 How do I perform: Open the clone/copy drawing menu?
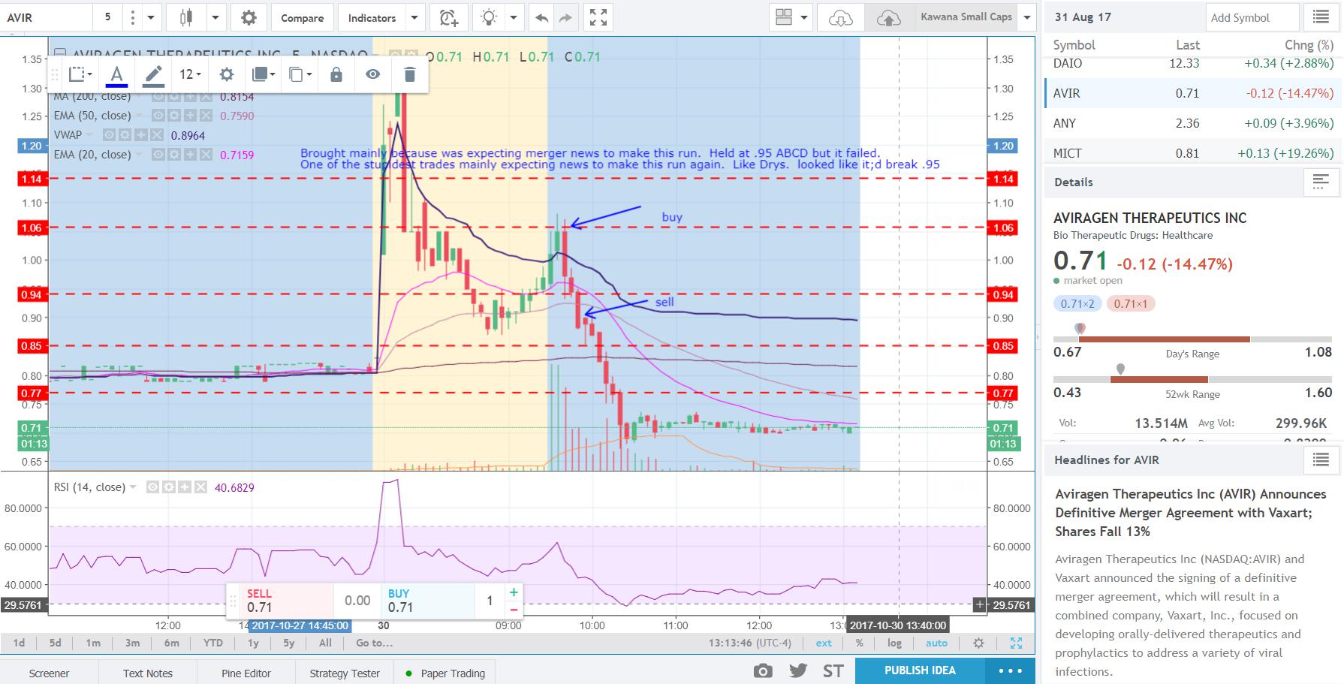pos(300,74)
